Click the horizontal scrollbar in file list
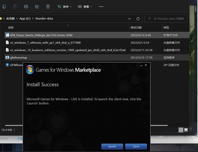 86,126
